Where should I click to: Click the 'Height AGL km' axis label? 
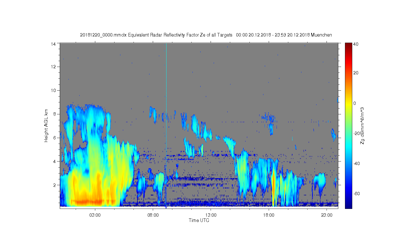[x=46, y=126]
